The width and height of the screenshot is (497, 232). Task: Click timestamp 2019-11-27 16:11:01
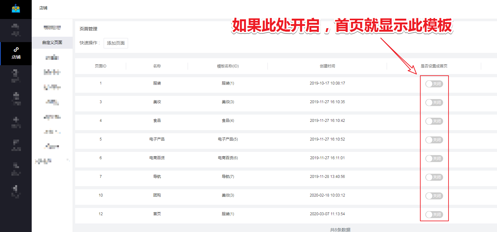pyautogui.click(x=327, y=158)
